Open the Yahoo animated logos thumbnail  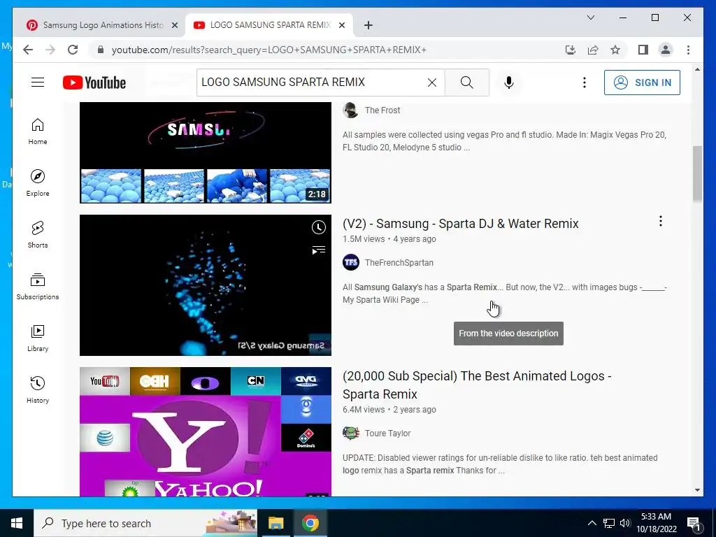point(205,431)
